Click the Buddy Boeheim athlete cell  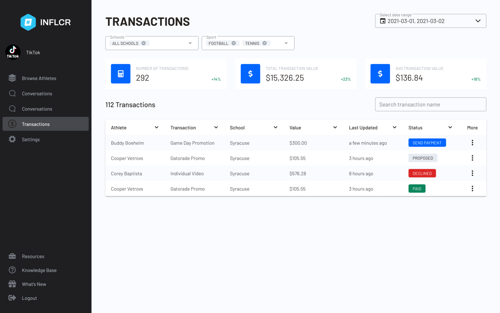(127, 143)
